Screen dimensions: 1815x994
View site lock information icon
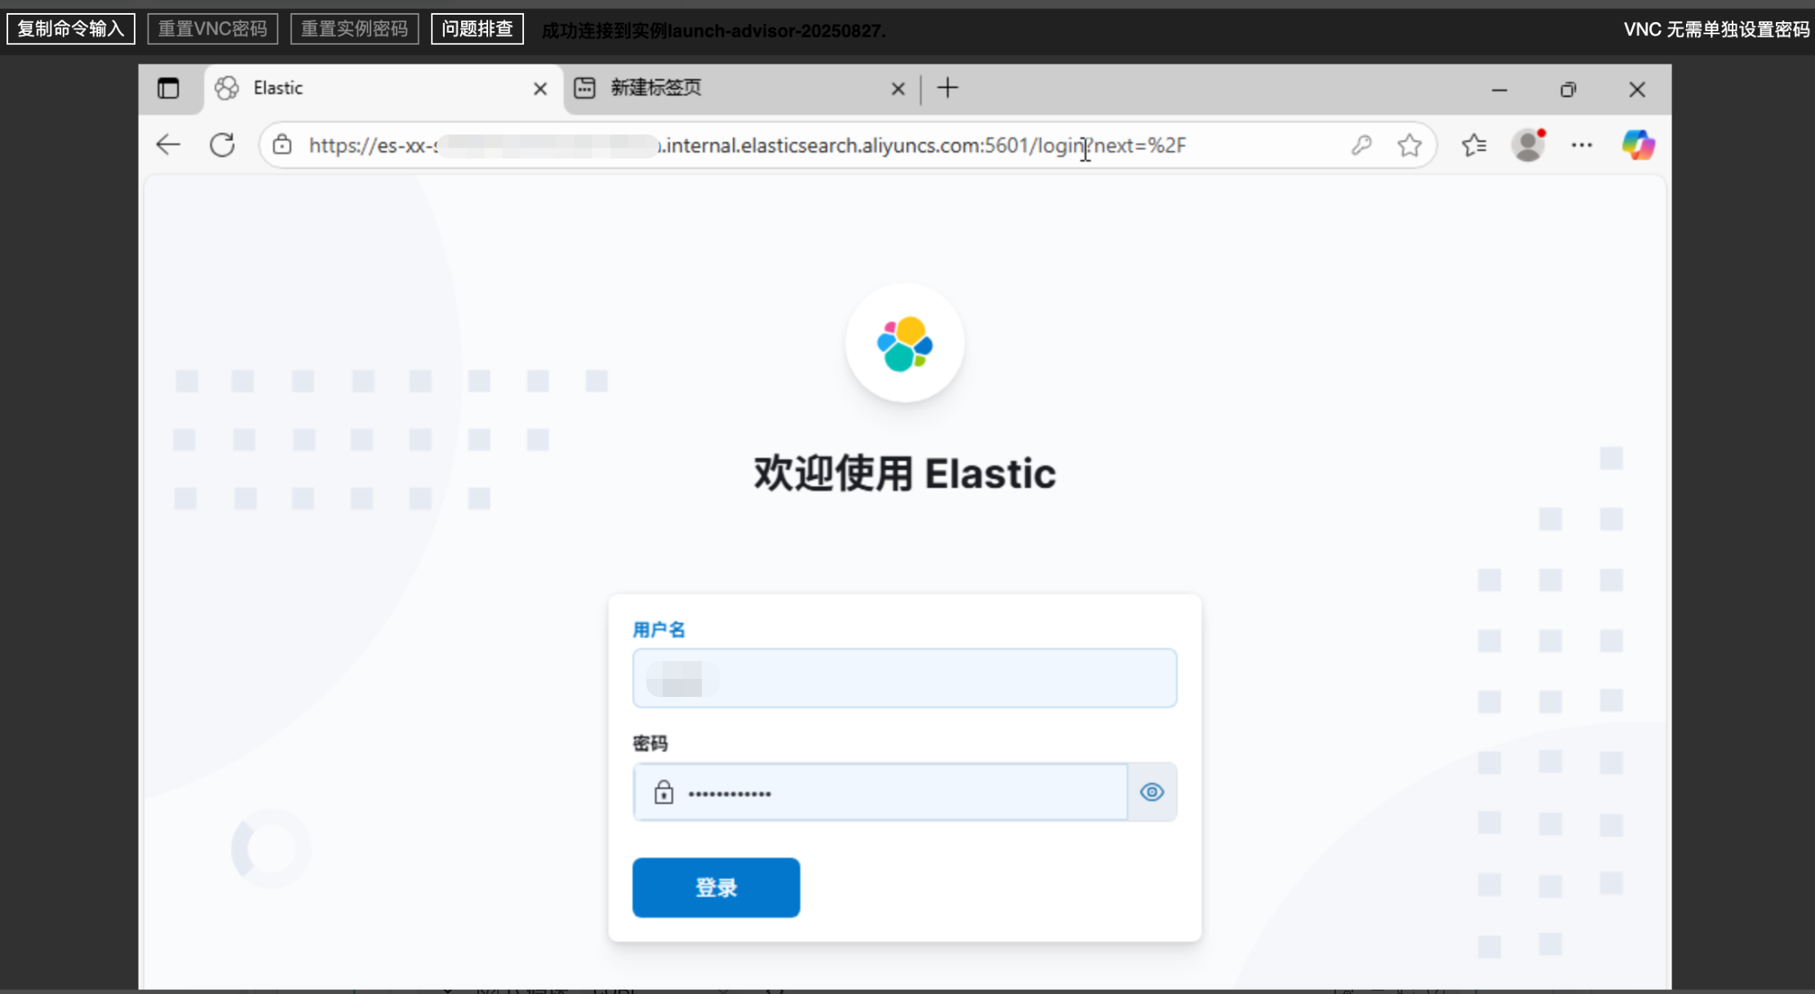click(282, 145)
